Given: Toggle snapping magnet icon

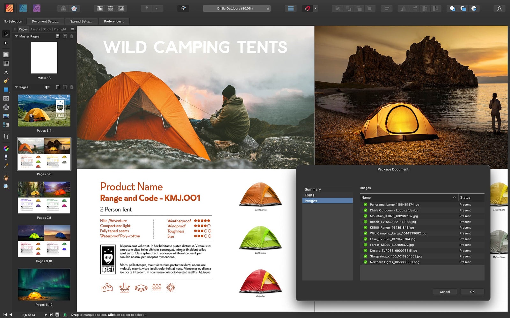Looking at the screenshot, I should (x=307, y=9).
